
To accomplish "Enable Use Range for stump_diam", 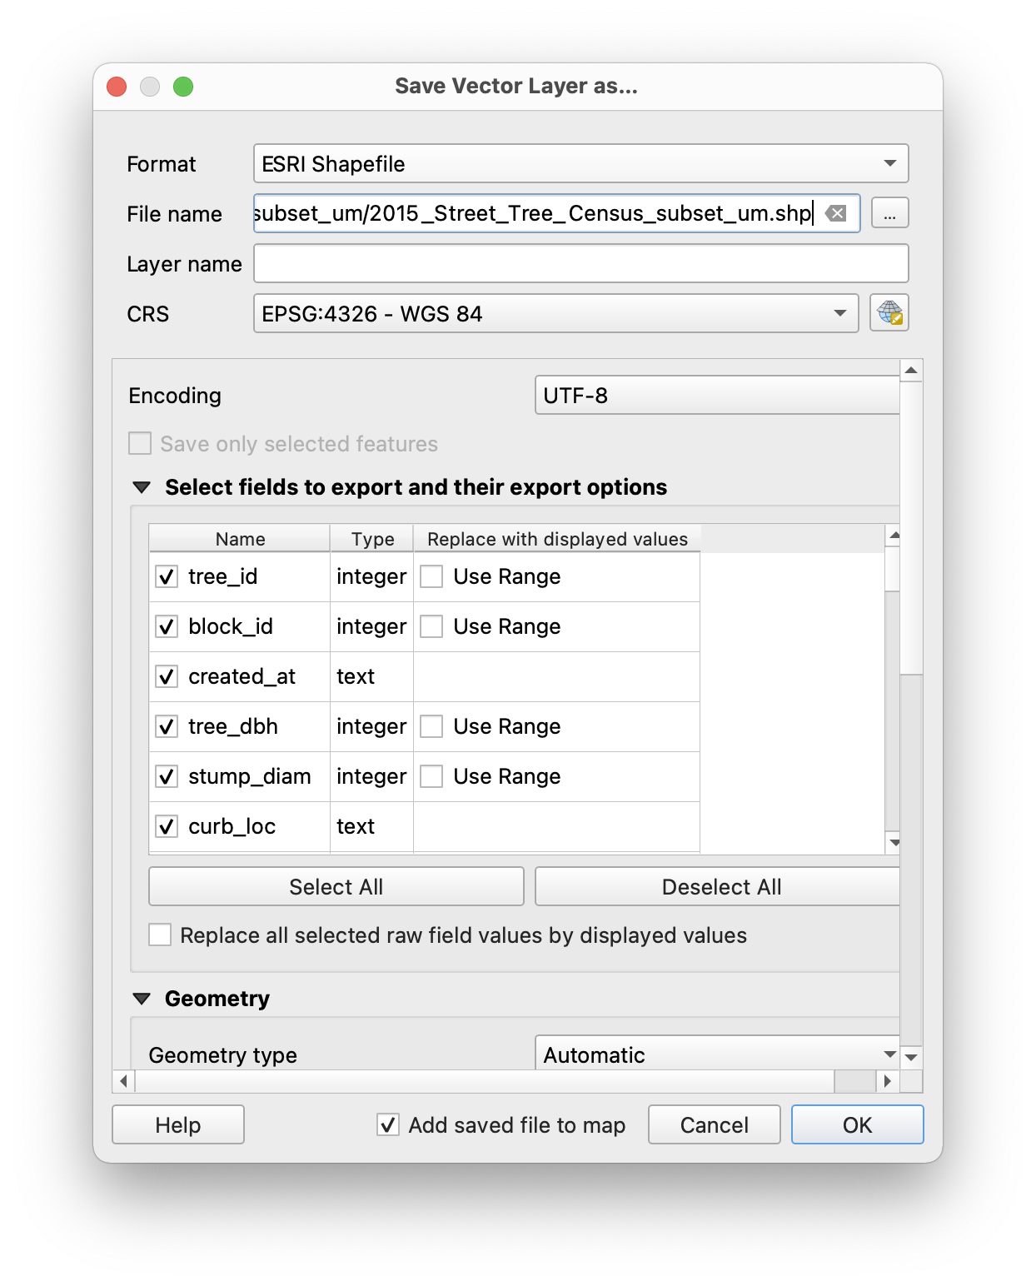I will point(431,776).
